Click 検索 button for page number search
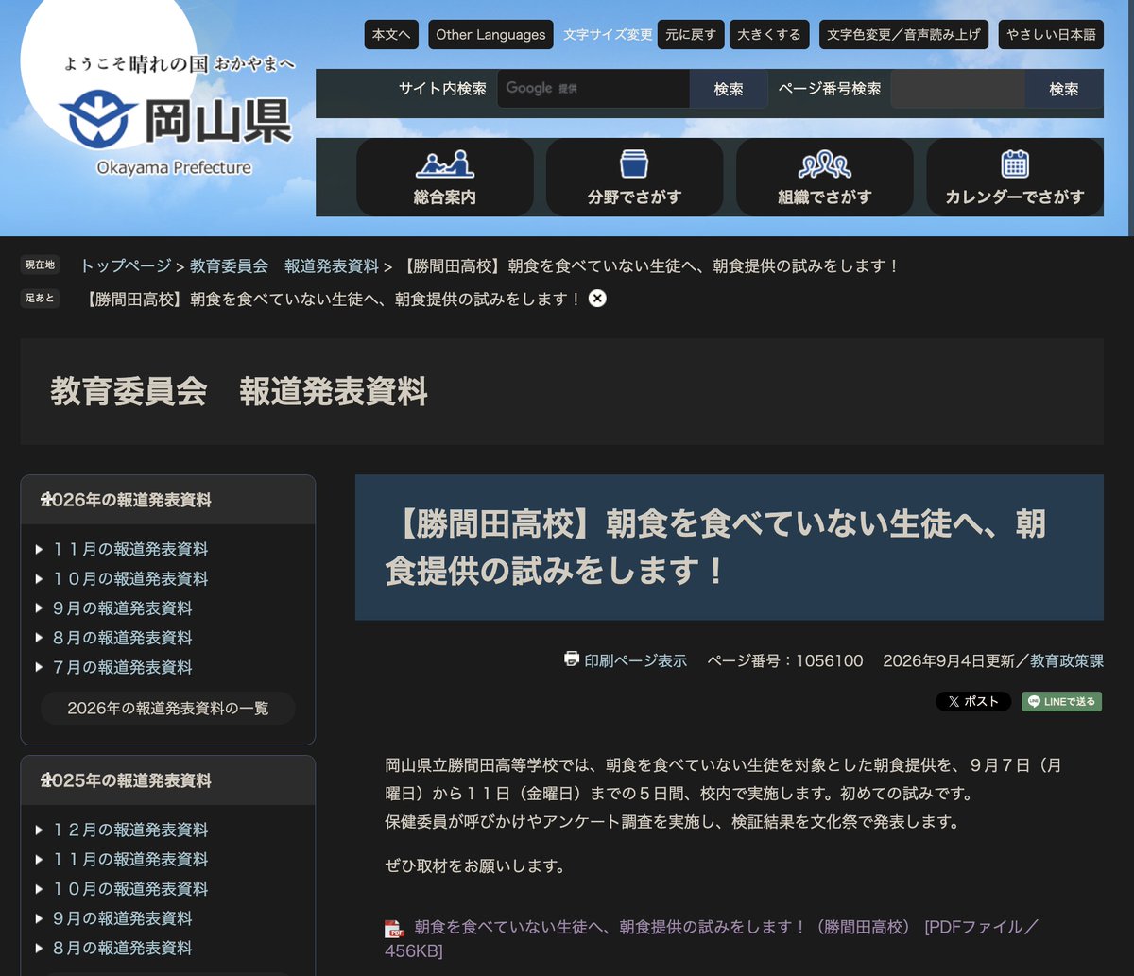Image resolution: width=1134 pixels, height=976 pixels. tap(1064, 89)
